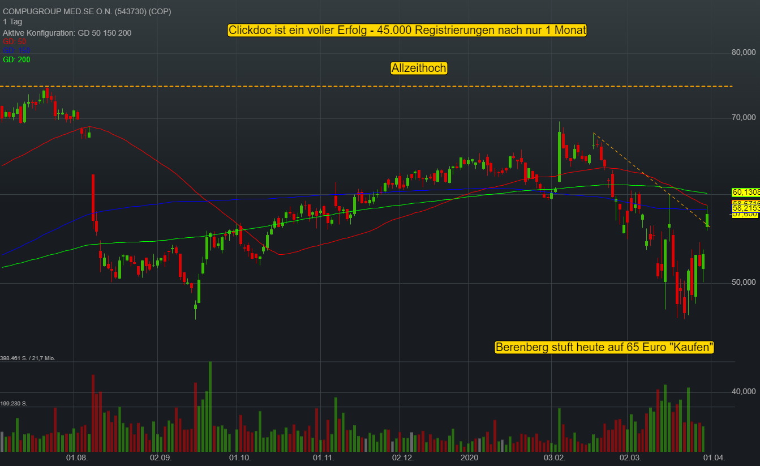Click the 60,1308 GD 200 value tag
760x466 pixels.
746,192
